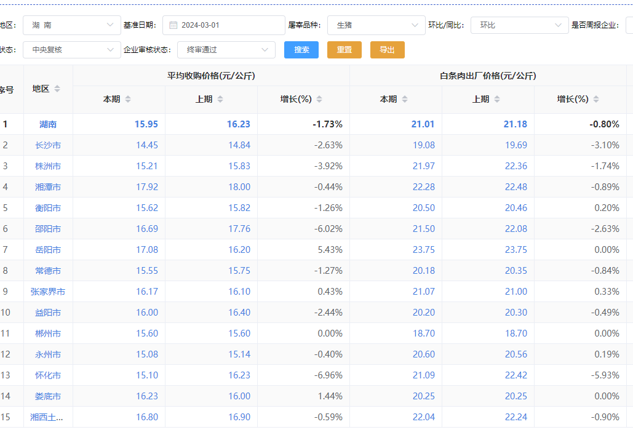The width and height of the screenshot is (633, 443).
Task: Expand 企业审核状态 dropdown showing 终审通过
Action: (x=226, y=50)
